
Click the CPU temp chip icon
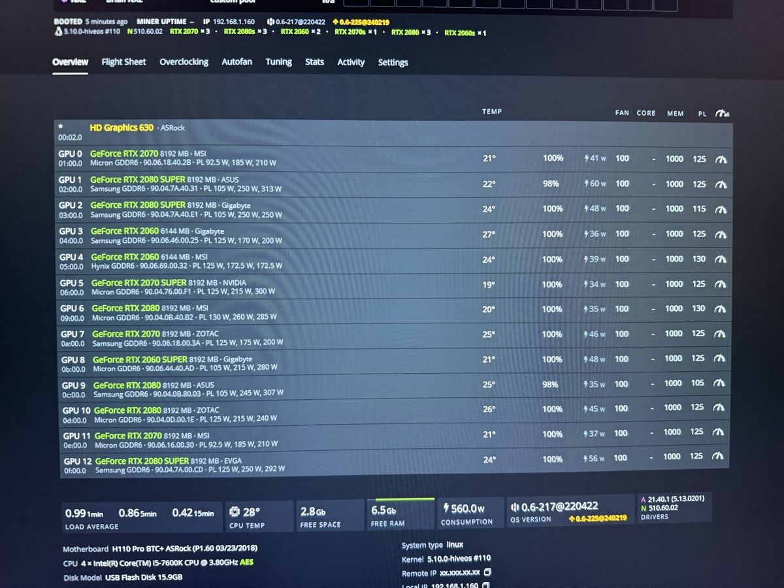(x=235, y=512)
